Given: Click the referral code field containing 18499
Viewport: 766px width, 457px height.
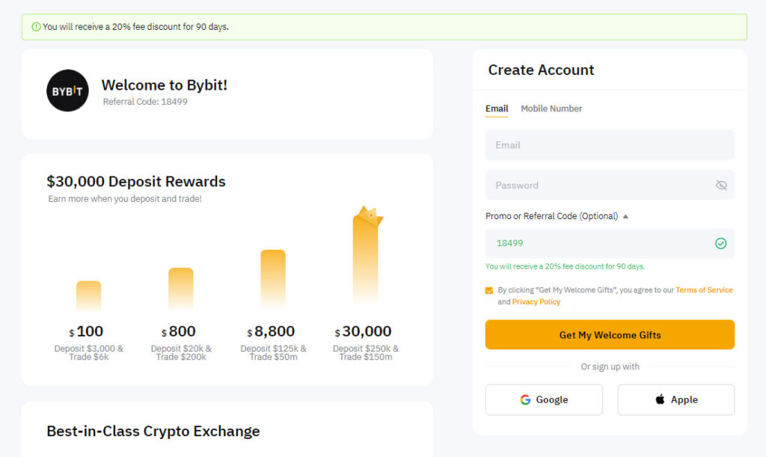Looking at the screenshot, I should (610, 243).
